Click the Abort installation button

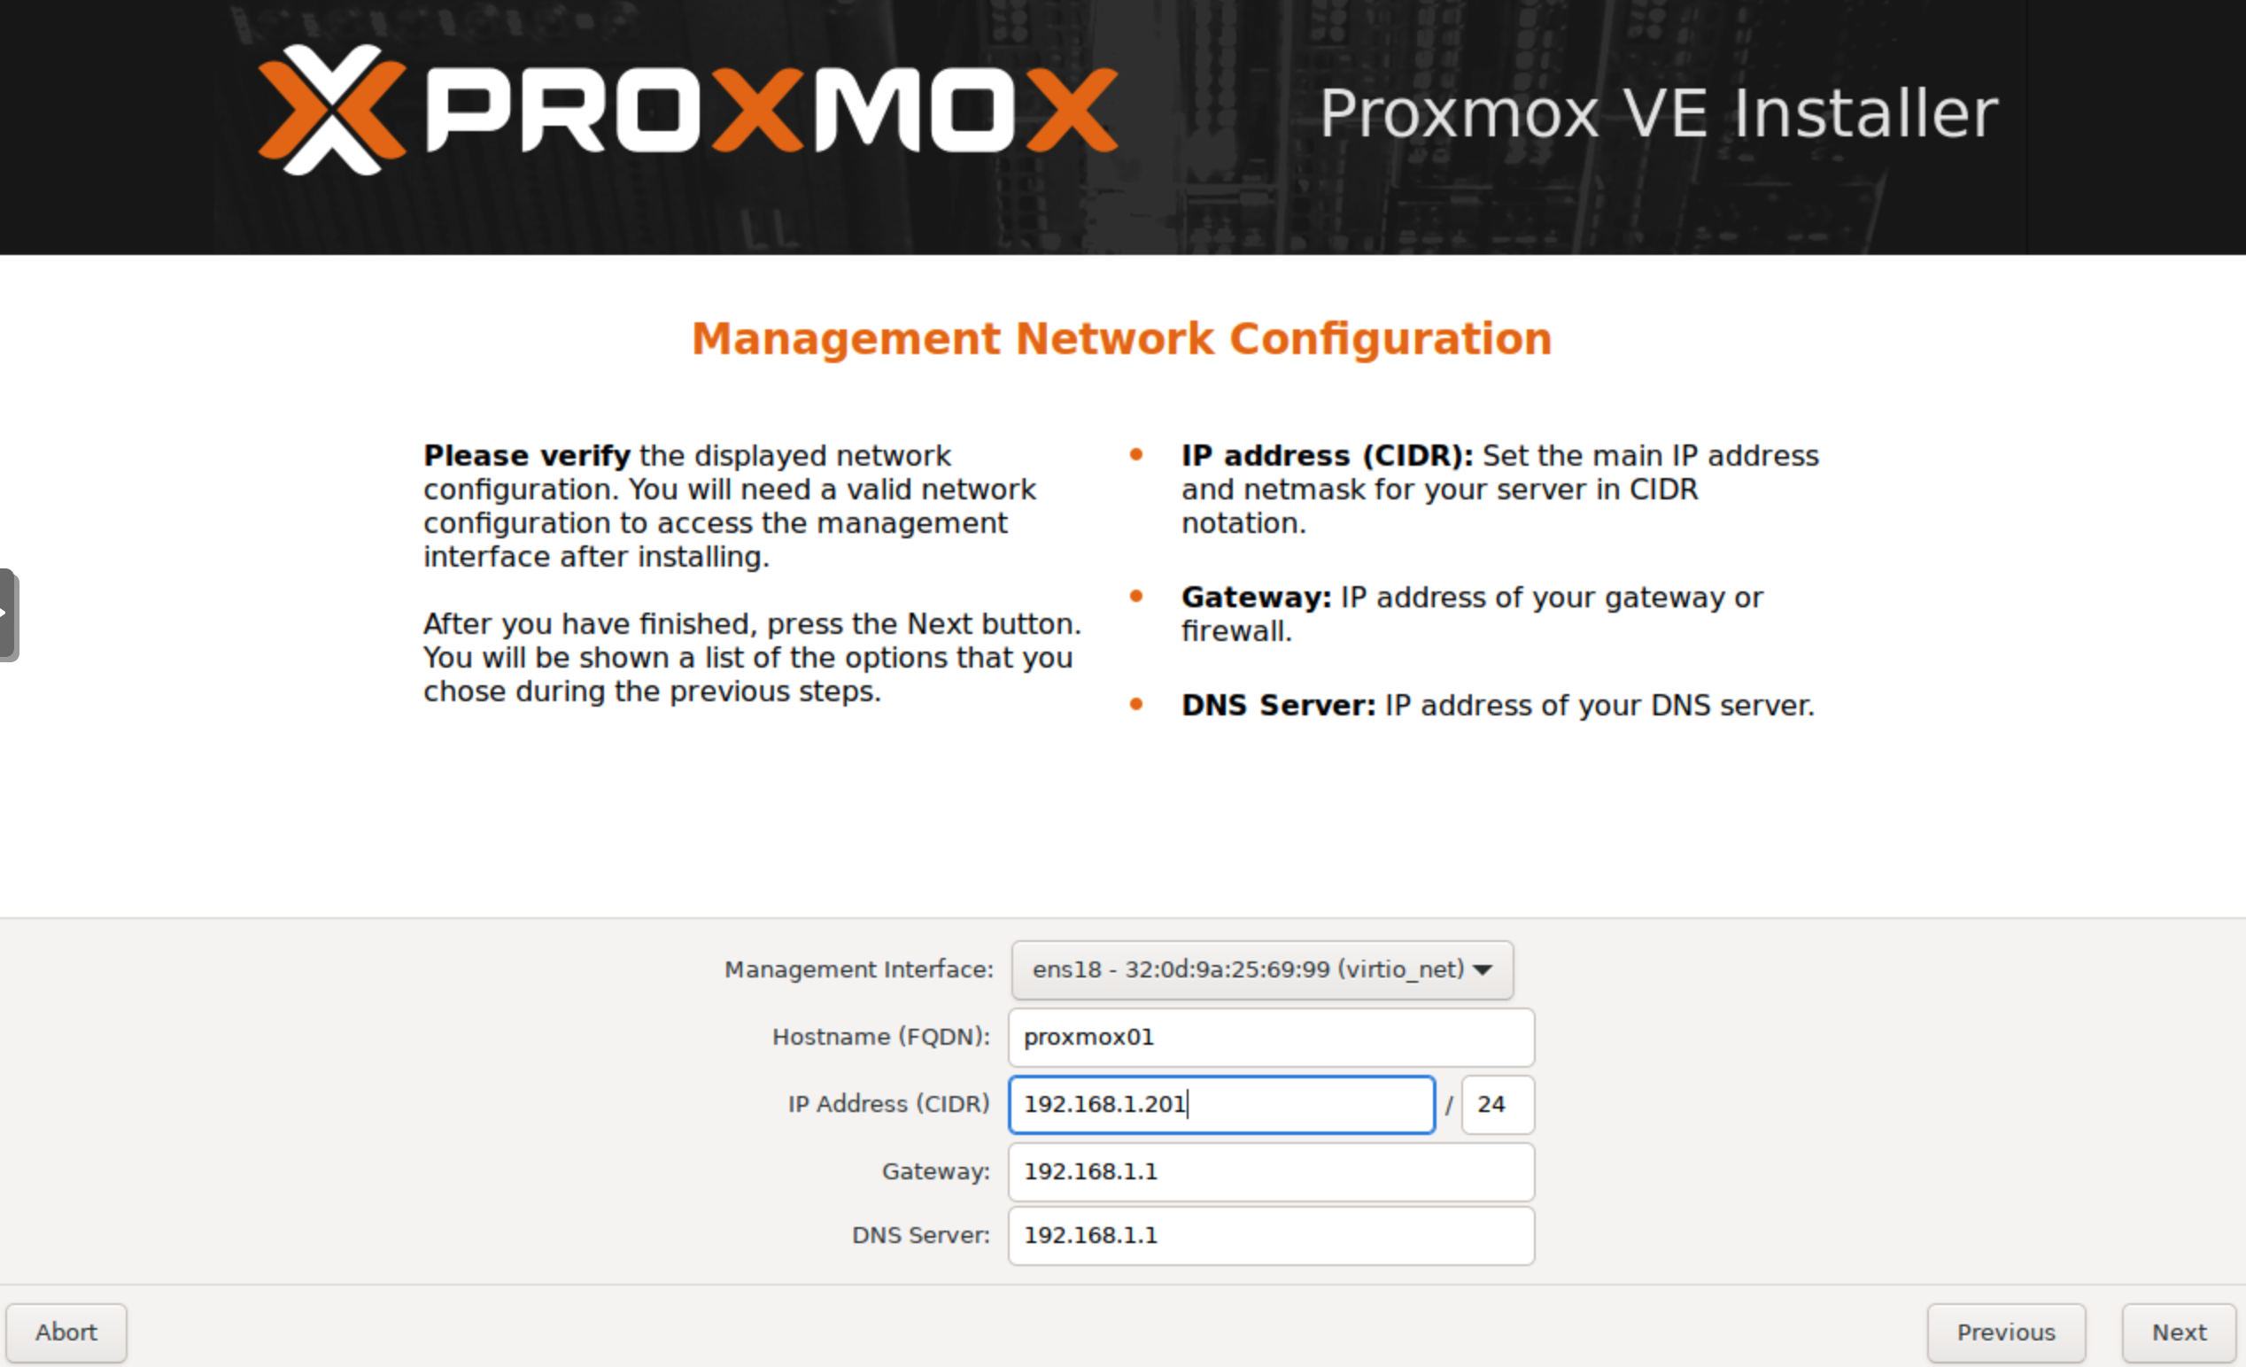(64, 1332)
